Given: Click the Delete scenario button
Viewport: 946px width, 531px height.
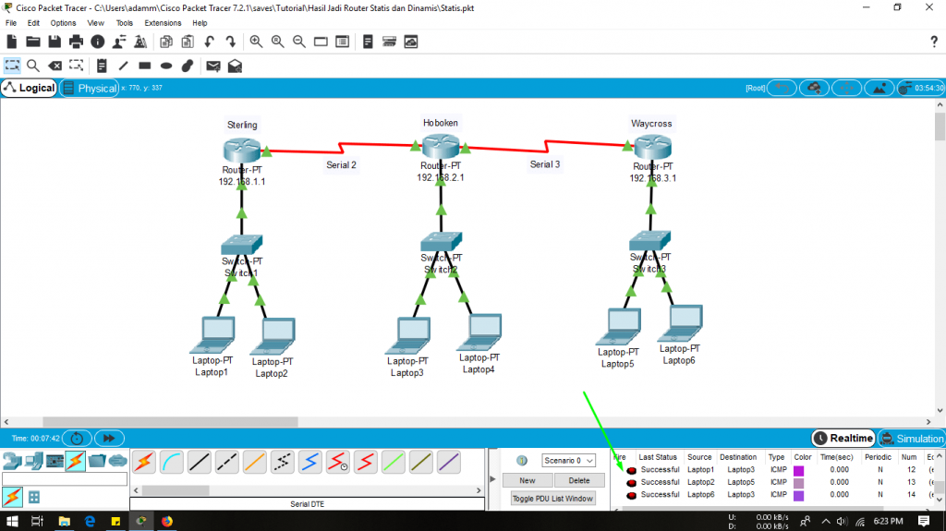Looking at the screenshot, I should (x=578, y=480).
